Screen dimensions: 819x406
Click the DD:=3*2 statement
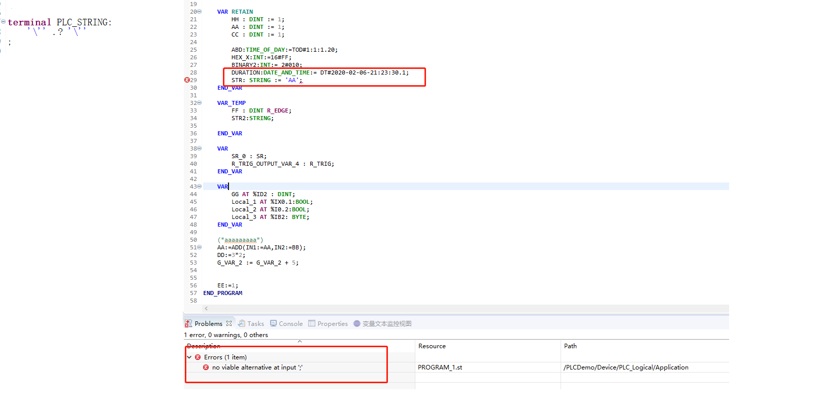[x=231, y=255]
